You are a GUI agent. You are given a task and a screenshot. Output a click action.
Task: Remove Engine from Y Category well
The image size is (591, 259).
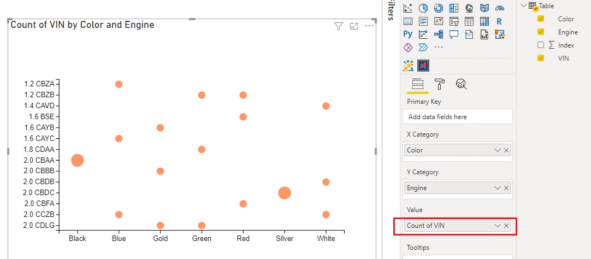(506, 188)
